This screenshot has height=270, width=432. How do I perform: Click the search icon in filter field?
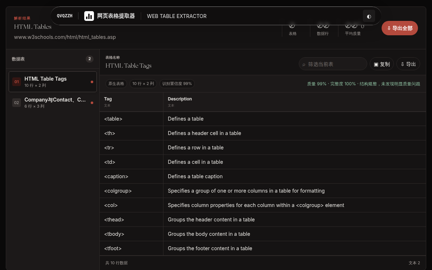coord(304,64)
